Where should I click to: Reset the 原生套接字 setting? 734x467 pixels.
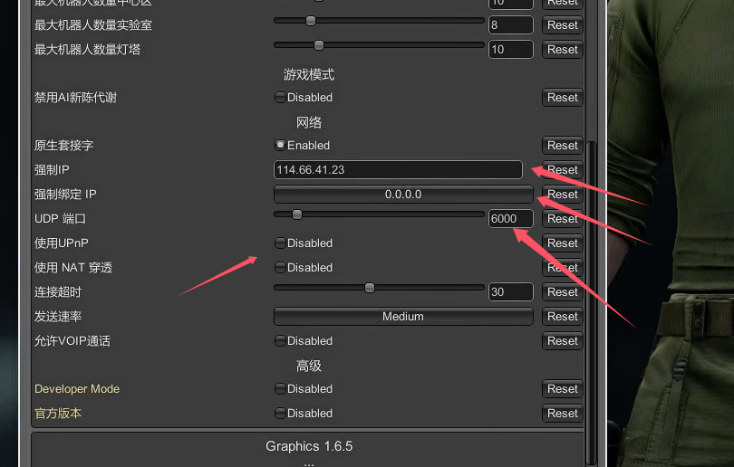[562, 146]
